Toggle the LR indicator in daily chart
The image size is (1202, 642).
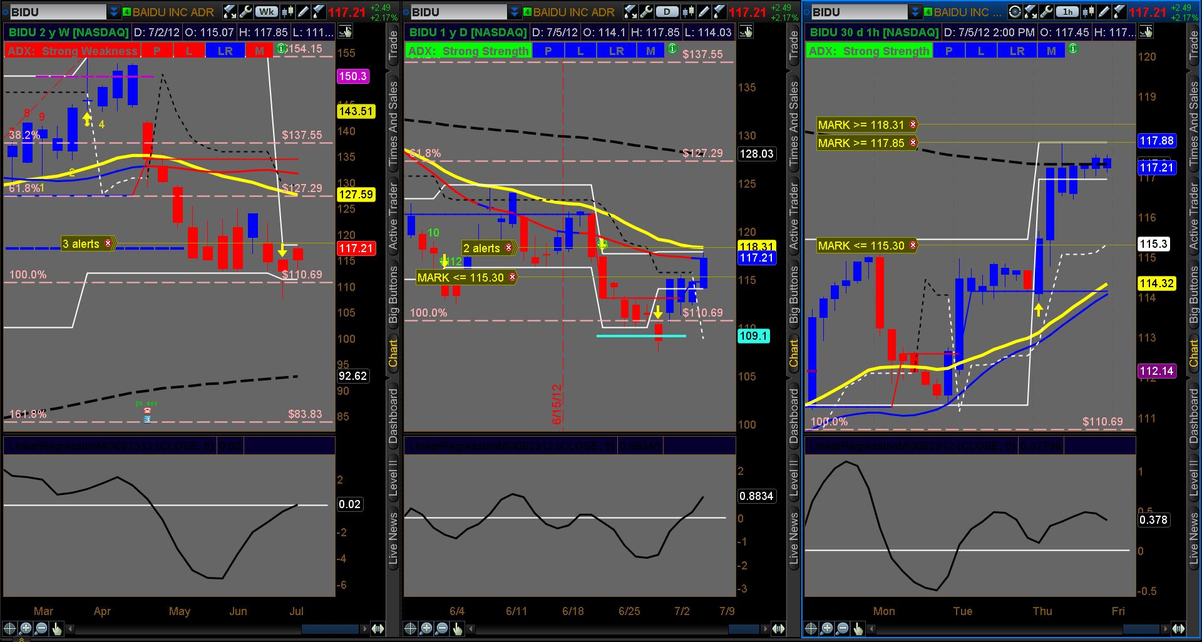617,51
